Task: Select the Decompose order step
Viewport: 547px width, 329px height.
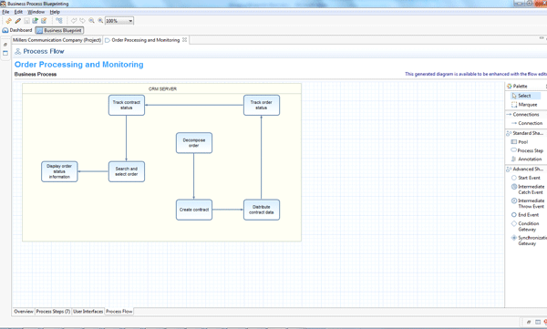Action: [194, 143]
